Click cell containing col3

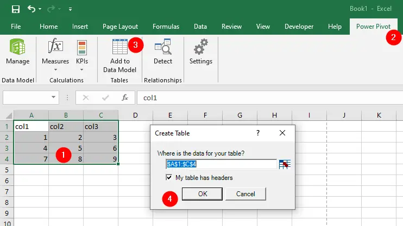pos(101,126)
